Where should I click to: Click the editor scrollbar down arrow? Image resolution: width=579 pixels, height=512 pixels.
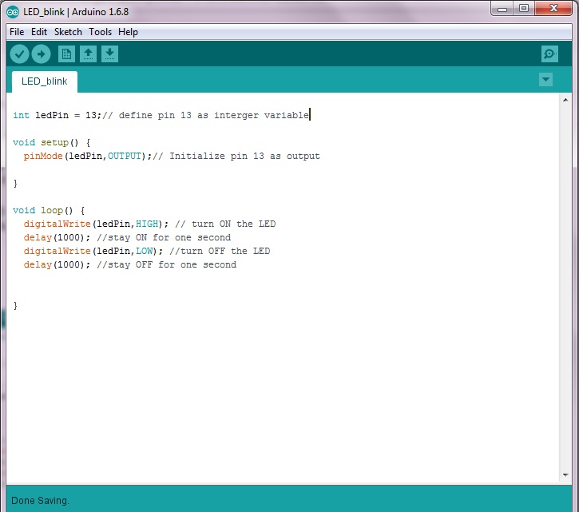tap(565, 475)
